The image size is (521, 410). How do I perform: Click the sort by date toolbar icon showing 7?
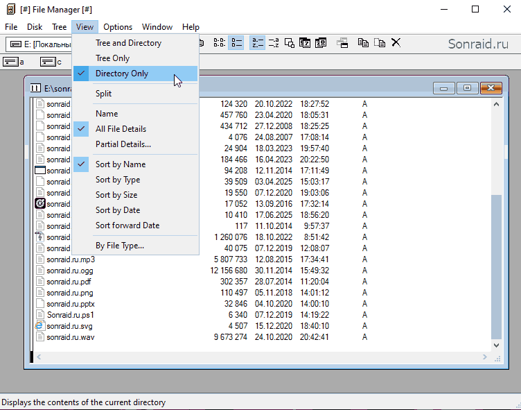click(x=305, y=42)
